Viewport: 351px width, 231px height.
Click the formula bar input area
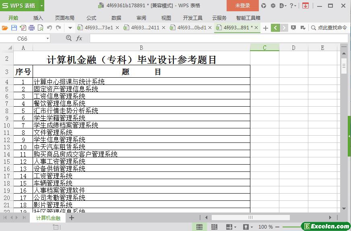coord(219,39)
